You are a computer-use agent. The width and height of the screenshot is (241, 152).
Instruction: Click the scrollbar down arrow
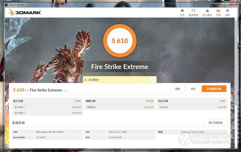236,147
